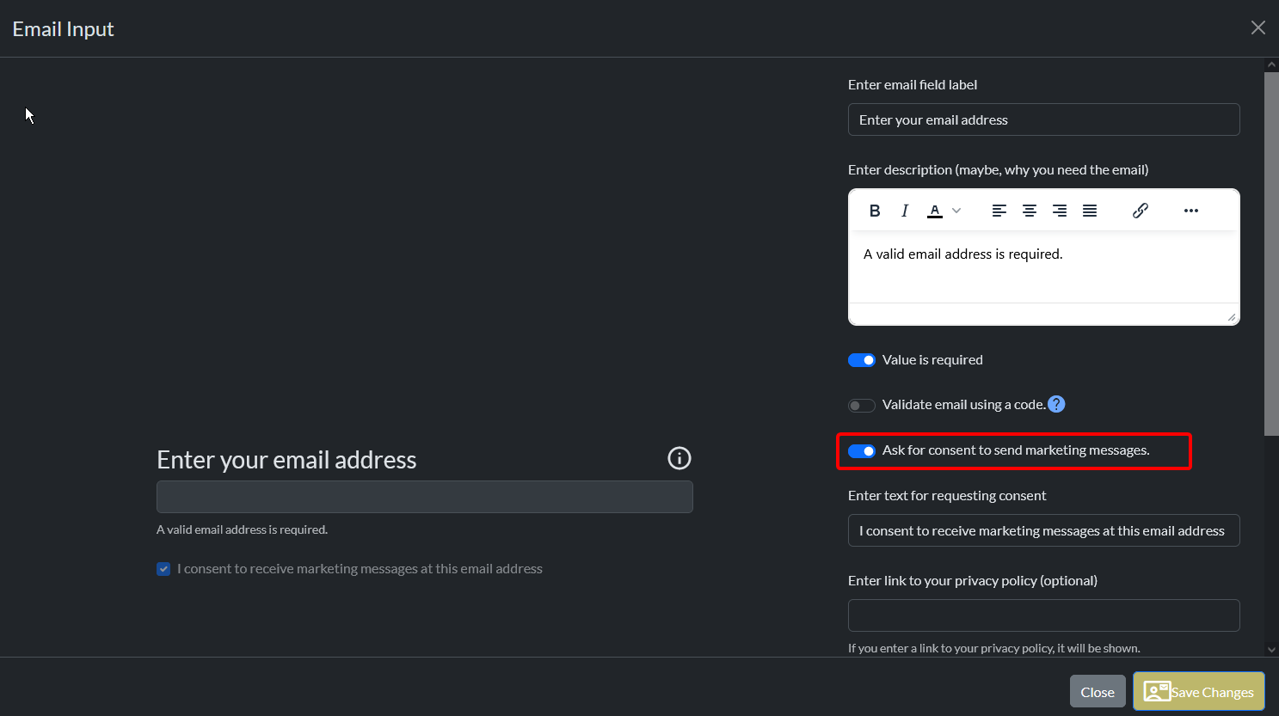1279x716 pixels.
Task: Click the Close button
Action: (1098, 692)
